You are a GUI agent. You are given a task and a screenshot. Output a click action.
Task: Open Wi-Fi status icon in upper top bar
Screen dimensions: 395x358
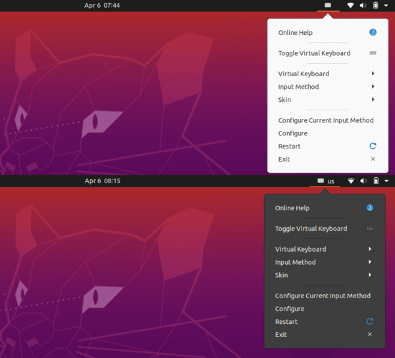[x=350, y=5]
